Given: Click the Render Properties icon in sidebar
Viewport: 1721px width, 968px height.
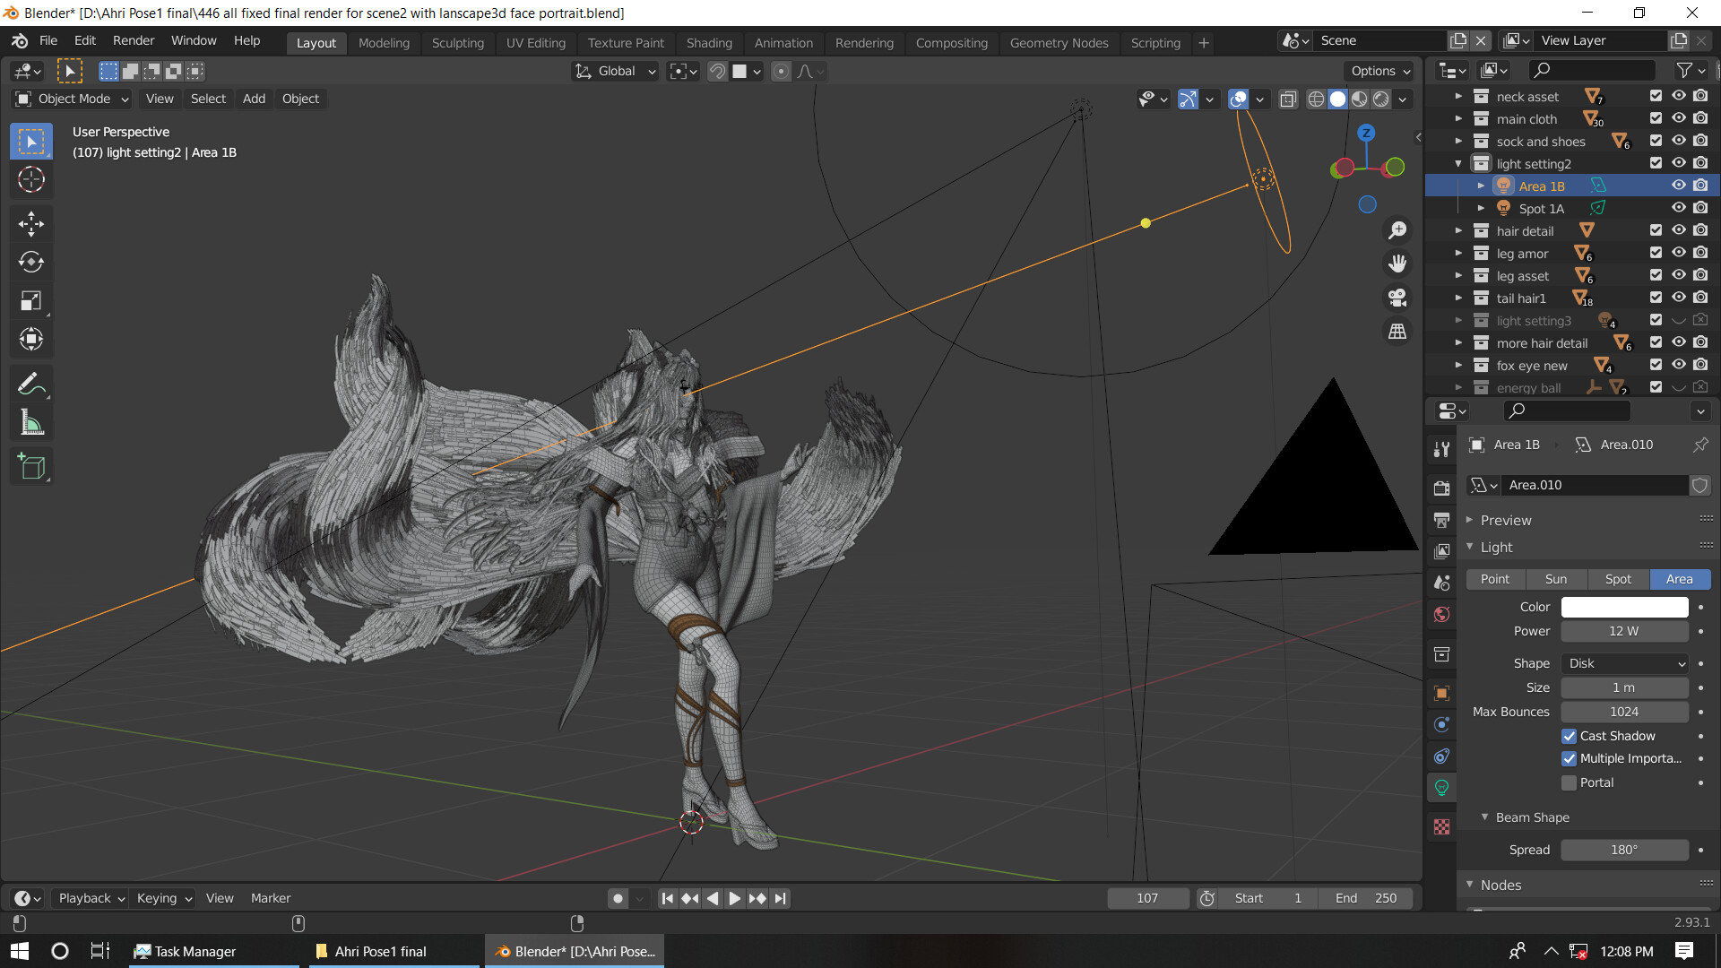Looking at the screenshot, I should click(x=1440, y=486).
